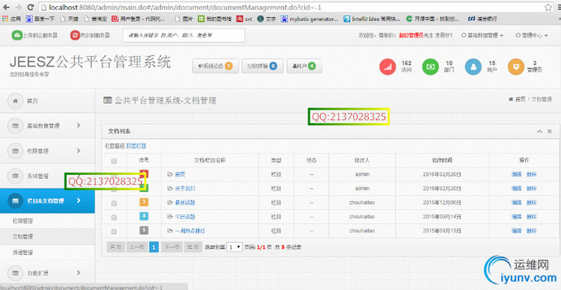The height and width of the screenshot is (290, 561).
Task: Open the 管理中心 dropdown in the top bar
Action: [532, 35]
